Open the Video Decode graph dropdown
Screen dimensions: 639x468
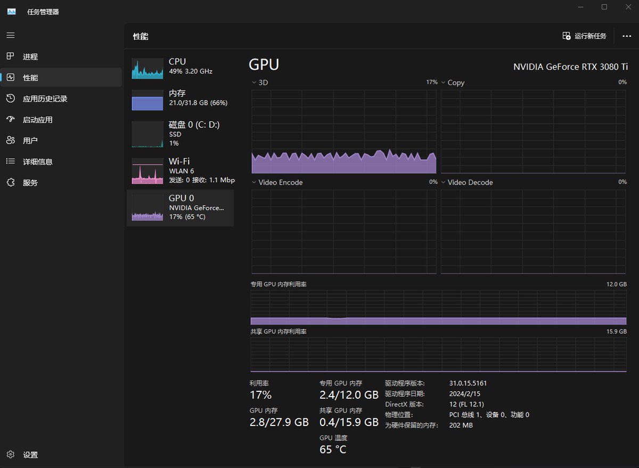pyautogui.click(x=444, y=182)
